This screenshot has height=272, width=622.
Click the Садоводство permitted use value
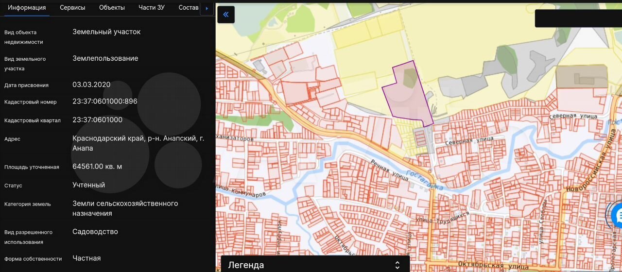[x=95, y=232]
